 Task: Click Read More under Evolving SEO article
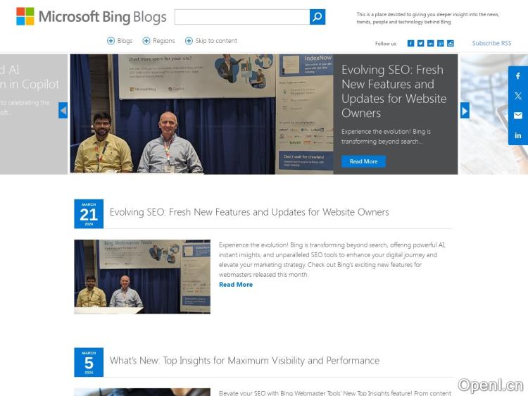(236, 285)
